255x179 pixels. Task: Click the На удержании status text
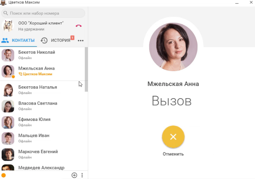[31, 29]
